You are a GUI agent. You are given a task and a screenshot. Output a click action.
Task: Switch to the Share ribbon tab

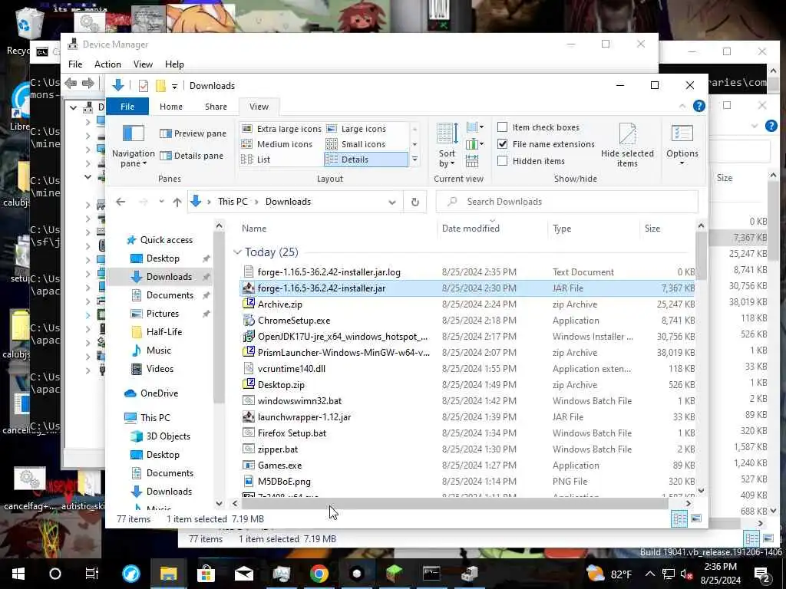pos(216,107)
